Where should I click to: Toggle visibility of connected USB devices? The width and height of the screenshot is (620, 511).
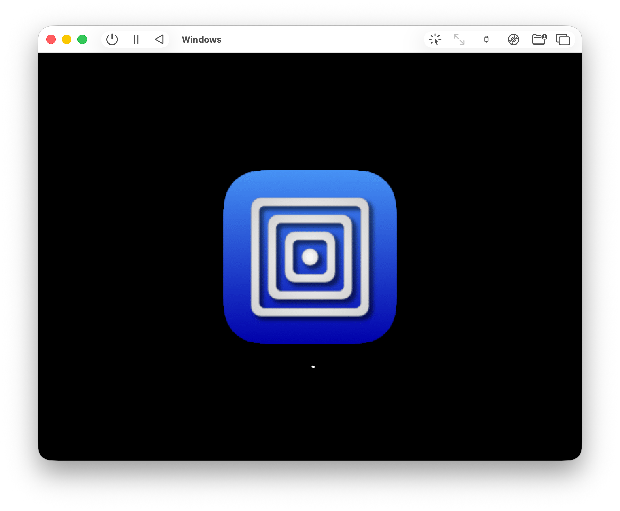[486, 40]
